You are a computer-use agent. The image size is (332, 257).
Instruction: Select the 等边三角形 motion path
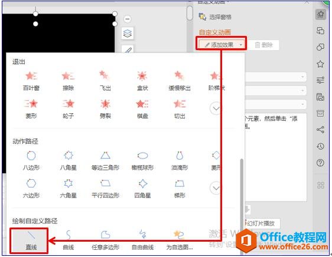tap(105, 160)
